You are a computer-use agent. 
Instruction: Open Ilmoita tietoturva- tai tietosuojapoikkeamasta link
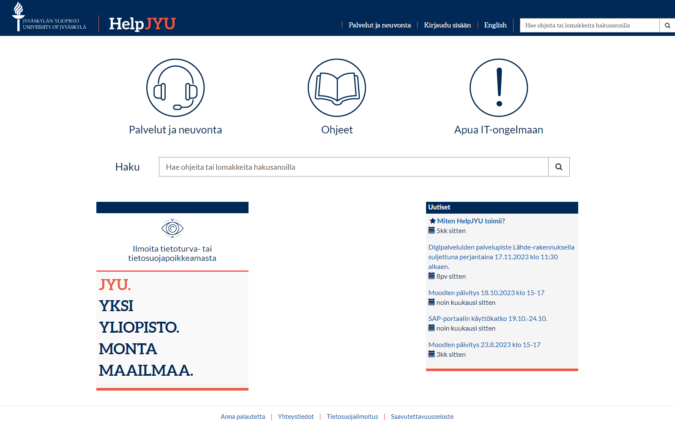(172, 253)
